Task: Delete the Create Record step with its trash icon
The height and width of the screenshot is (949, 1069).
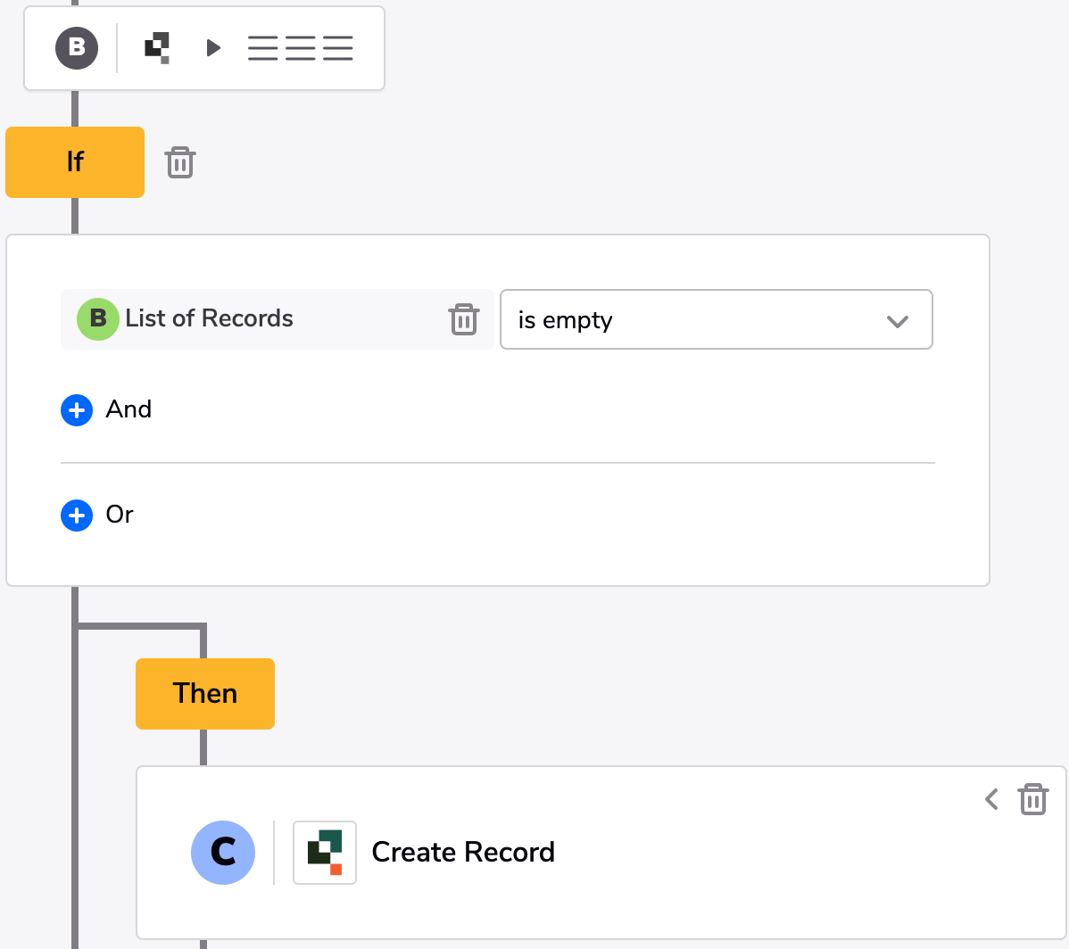Action: click(1033, 800)
